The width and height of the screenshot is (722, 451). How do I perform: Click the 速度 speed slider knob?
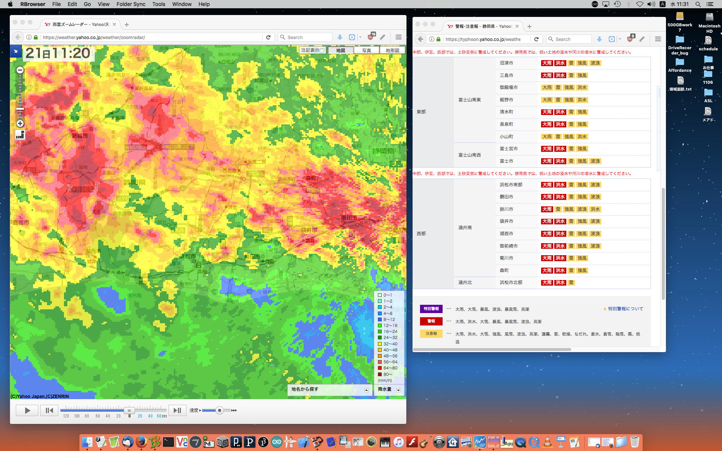pyautogui.click(x=219, y=410)
